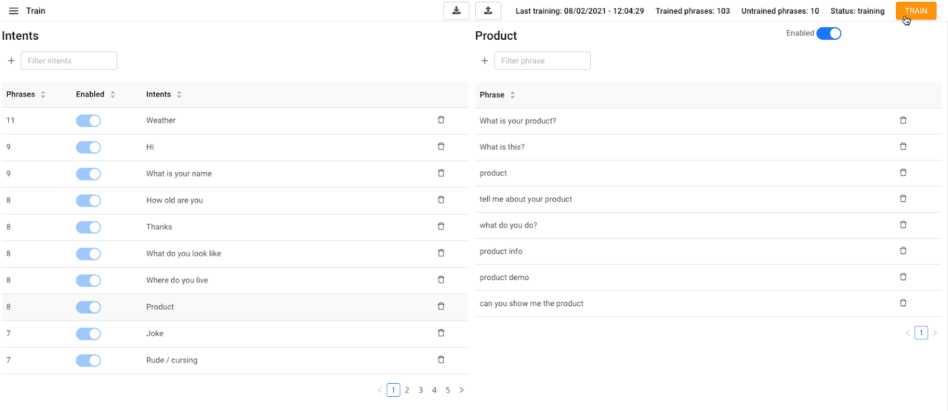The width and height of the screenshot is (948, 411).
Task: Delete the Weather intent
Action: (x=441, y=120)
